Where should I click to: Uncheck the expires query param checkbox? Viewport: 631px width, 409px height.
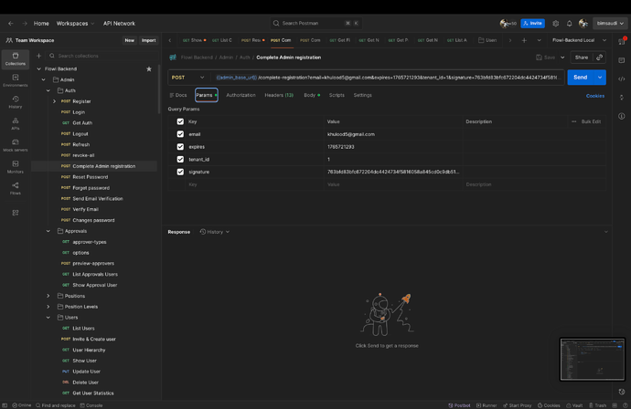(180, 147)
